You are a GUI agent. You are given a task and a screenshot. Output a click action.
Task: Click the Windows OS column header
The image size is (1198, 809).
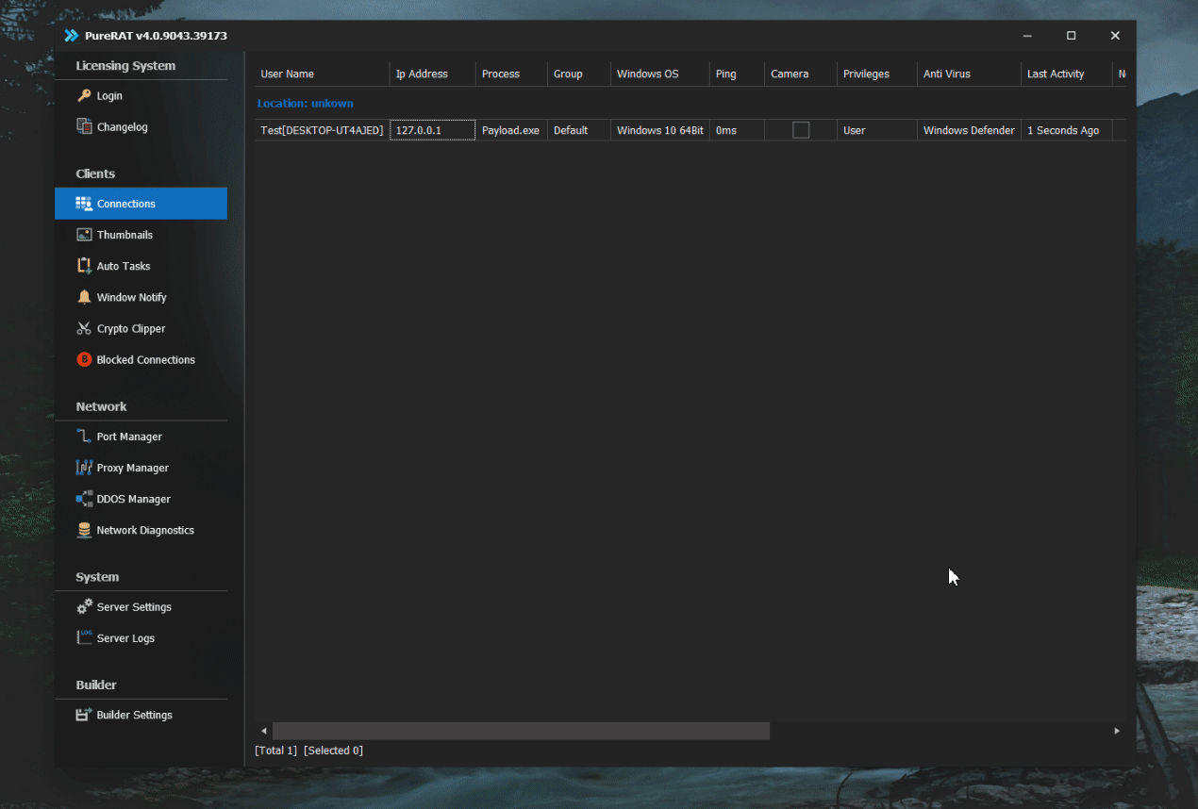(659, 74)
